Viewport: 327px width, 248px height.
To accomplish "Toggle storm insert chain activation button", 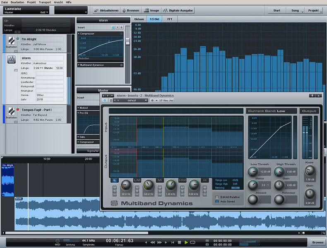I will coord(113,27).
